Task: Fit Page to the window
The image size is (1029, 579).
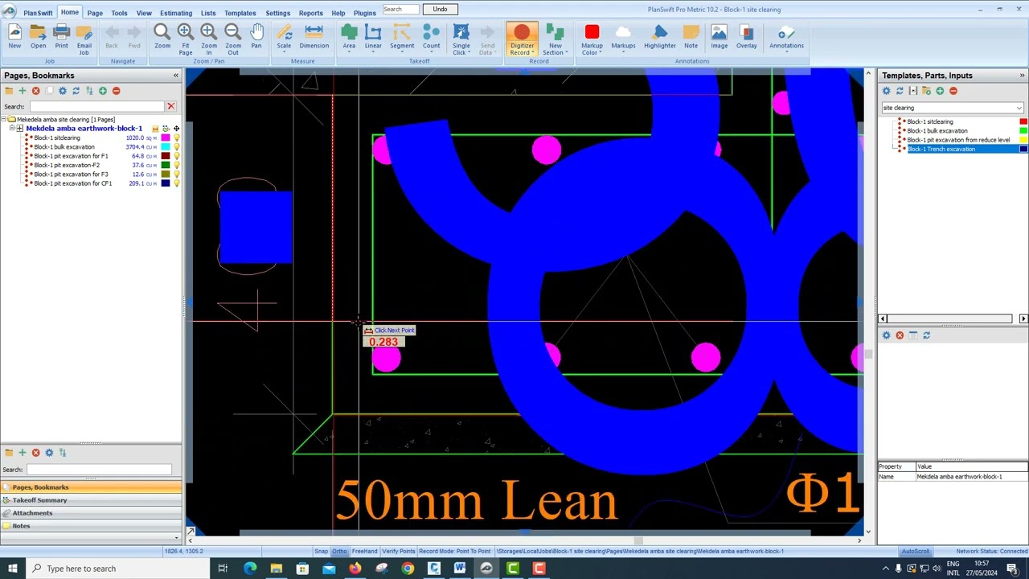Action: tap(186, 39)
